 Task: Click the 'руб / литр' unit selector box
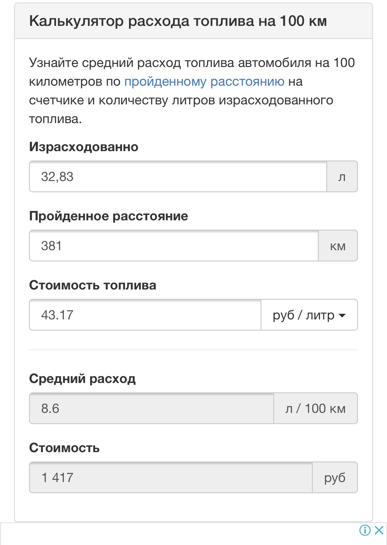310,315
